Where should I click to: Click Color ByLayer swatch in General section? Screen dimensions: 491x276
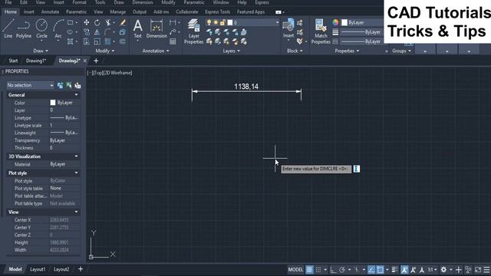coord(53,103)
